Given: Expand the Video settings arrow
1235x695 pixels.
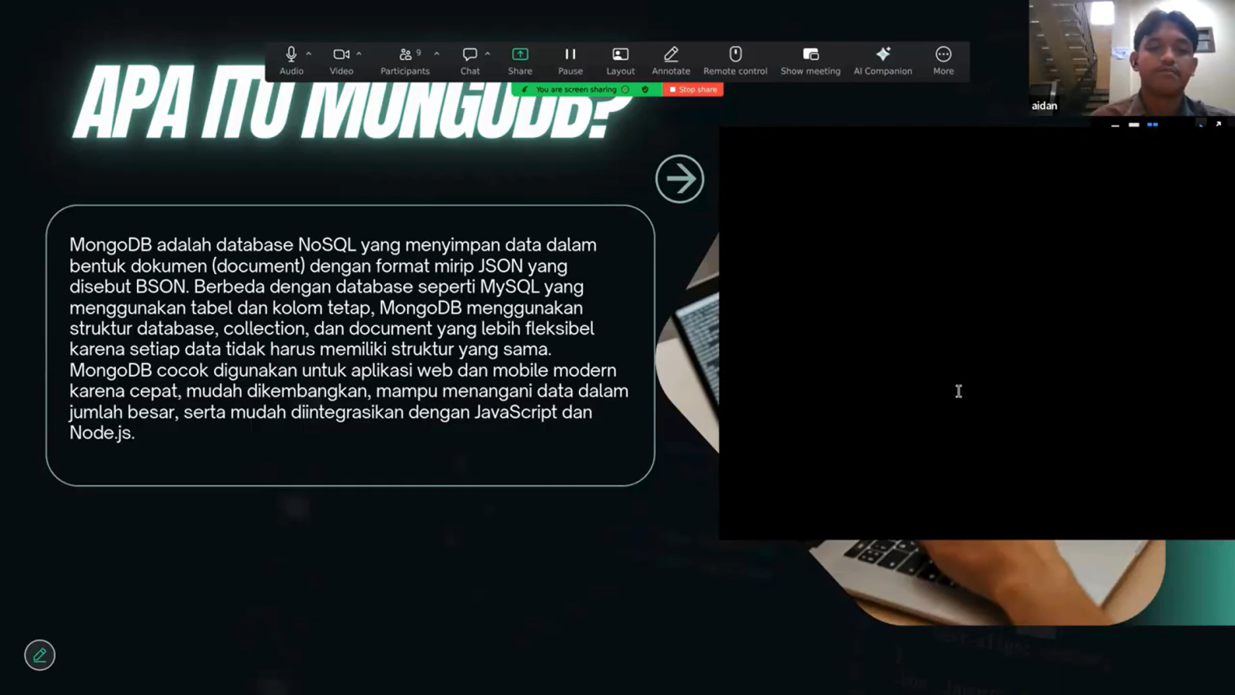Looking at the screenshot, I should (359, 54).
